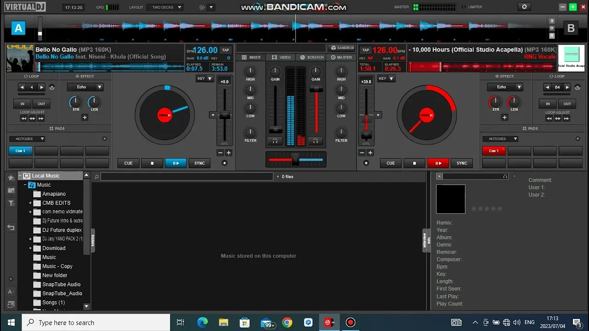Viewport: 589px width, 331px height.
Task: Expand the CMB EDITS folder
Action: [30, 203]
